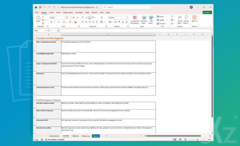The height and width of the screenshot is (146, 240).
Task: Click the Merge & Center icon
Action: (101, 22)
